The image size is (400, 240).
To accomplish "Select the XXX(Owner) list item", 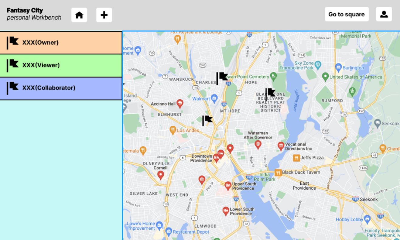I will (61, 43).
